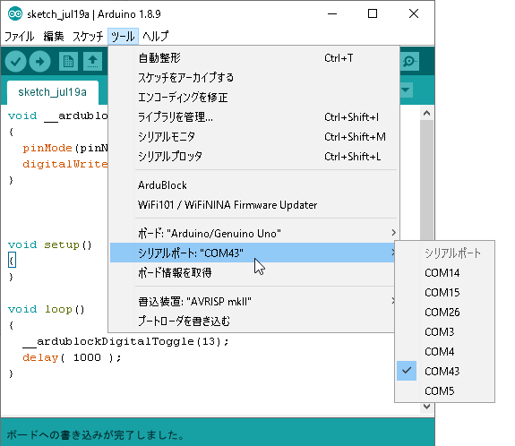Choose エンコーディングを修正
515x446 pixels.
(x=253, y=98)
